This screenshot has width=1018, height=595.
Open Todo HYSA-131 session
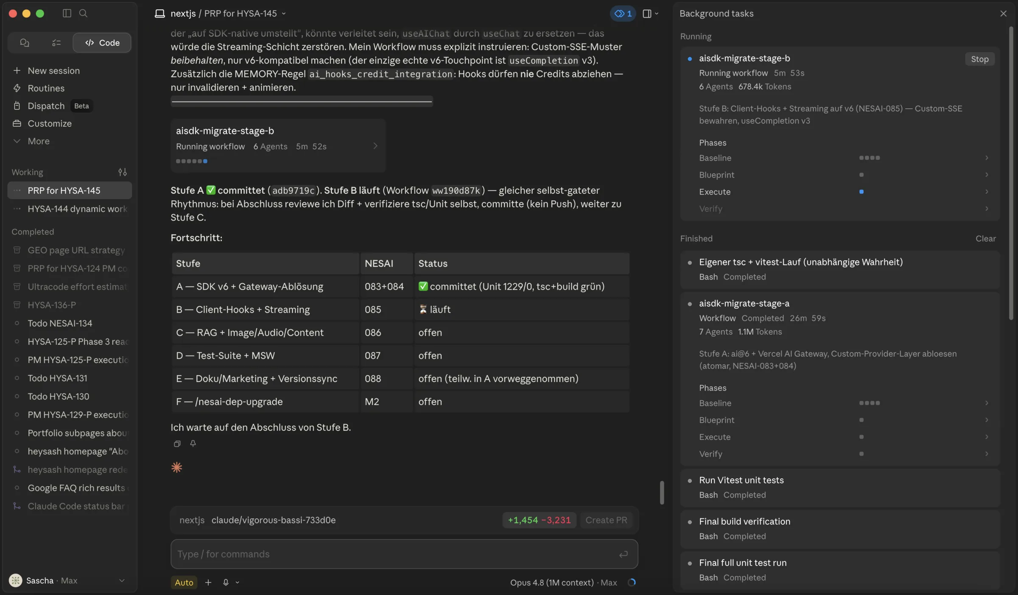(x=70, y=378)
